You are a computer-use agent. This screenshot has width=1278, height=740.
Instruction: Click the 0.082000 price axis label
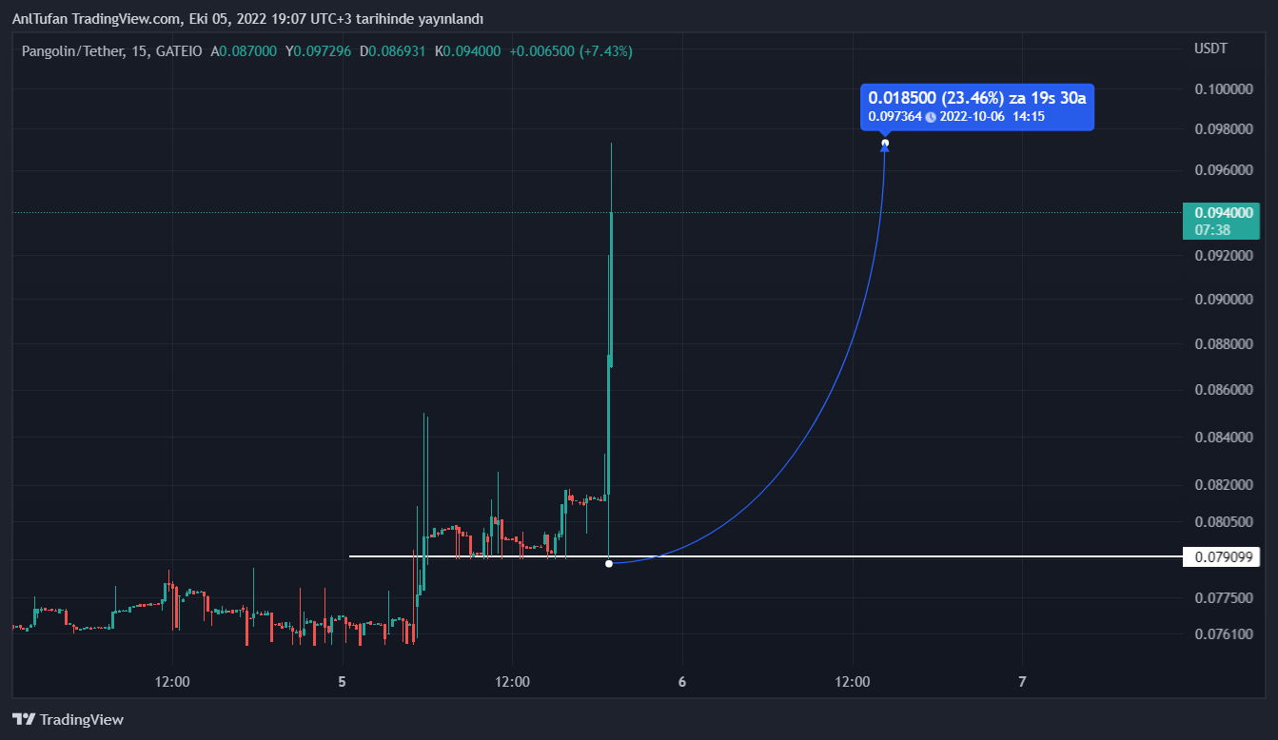coord(1222,485)
